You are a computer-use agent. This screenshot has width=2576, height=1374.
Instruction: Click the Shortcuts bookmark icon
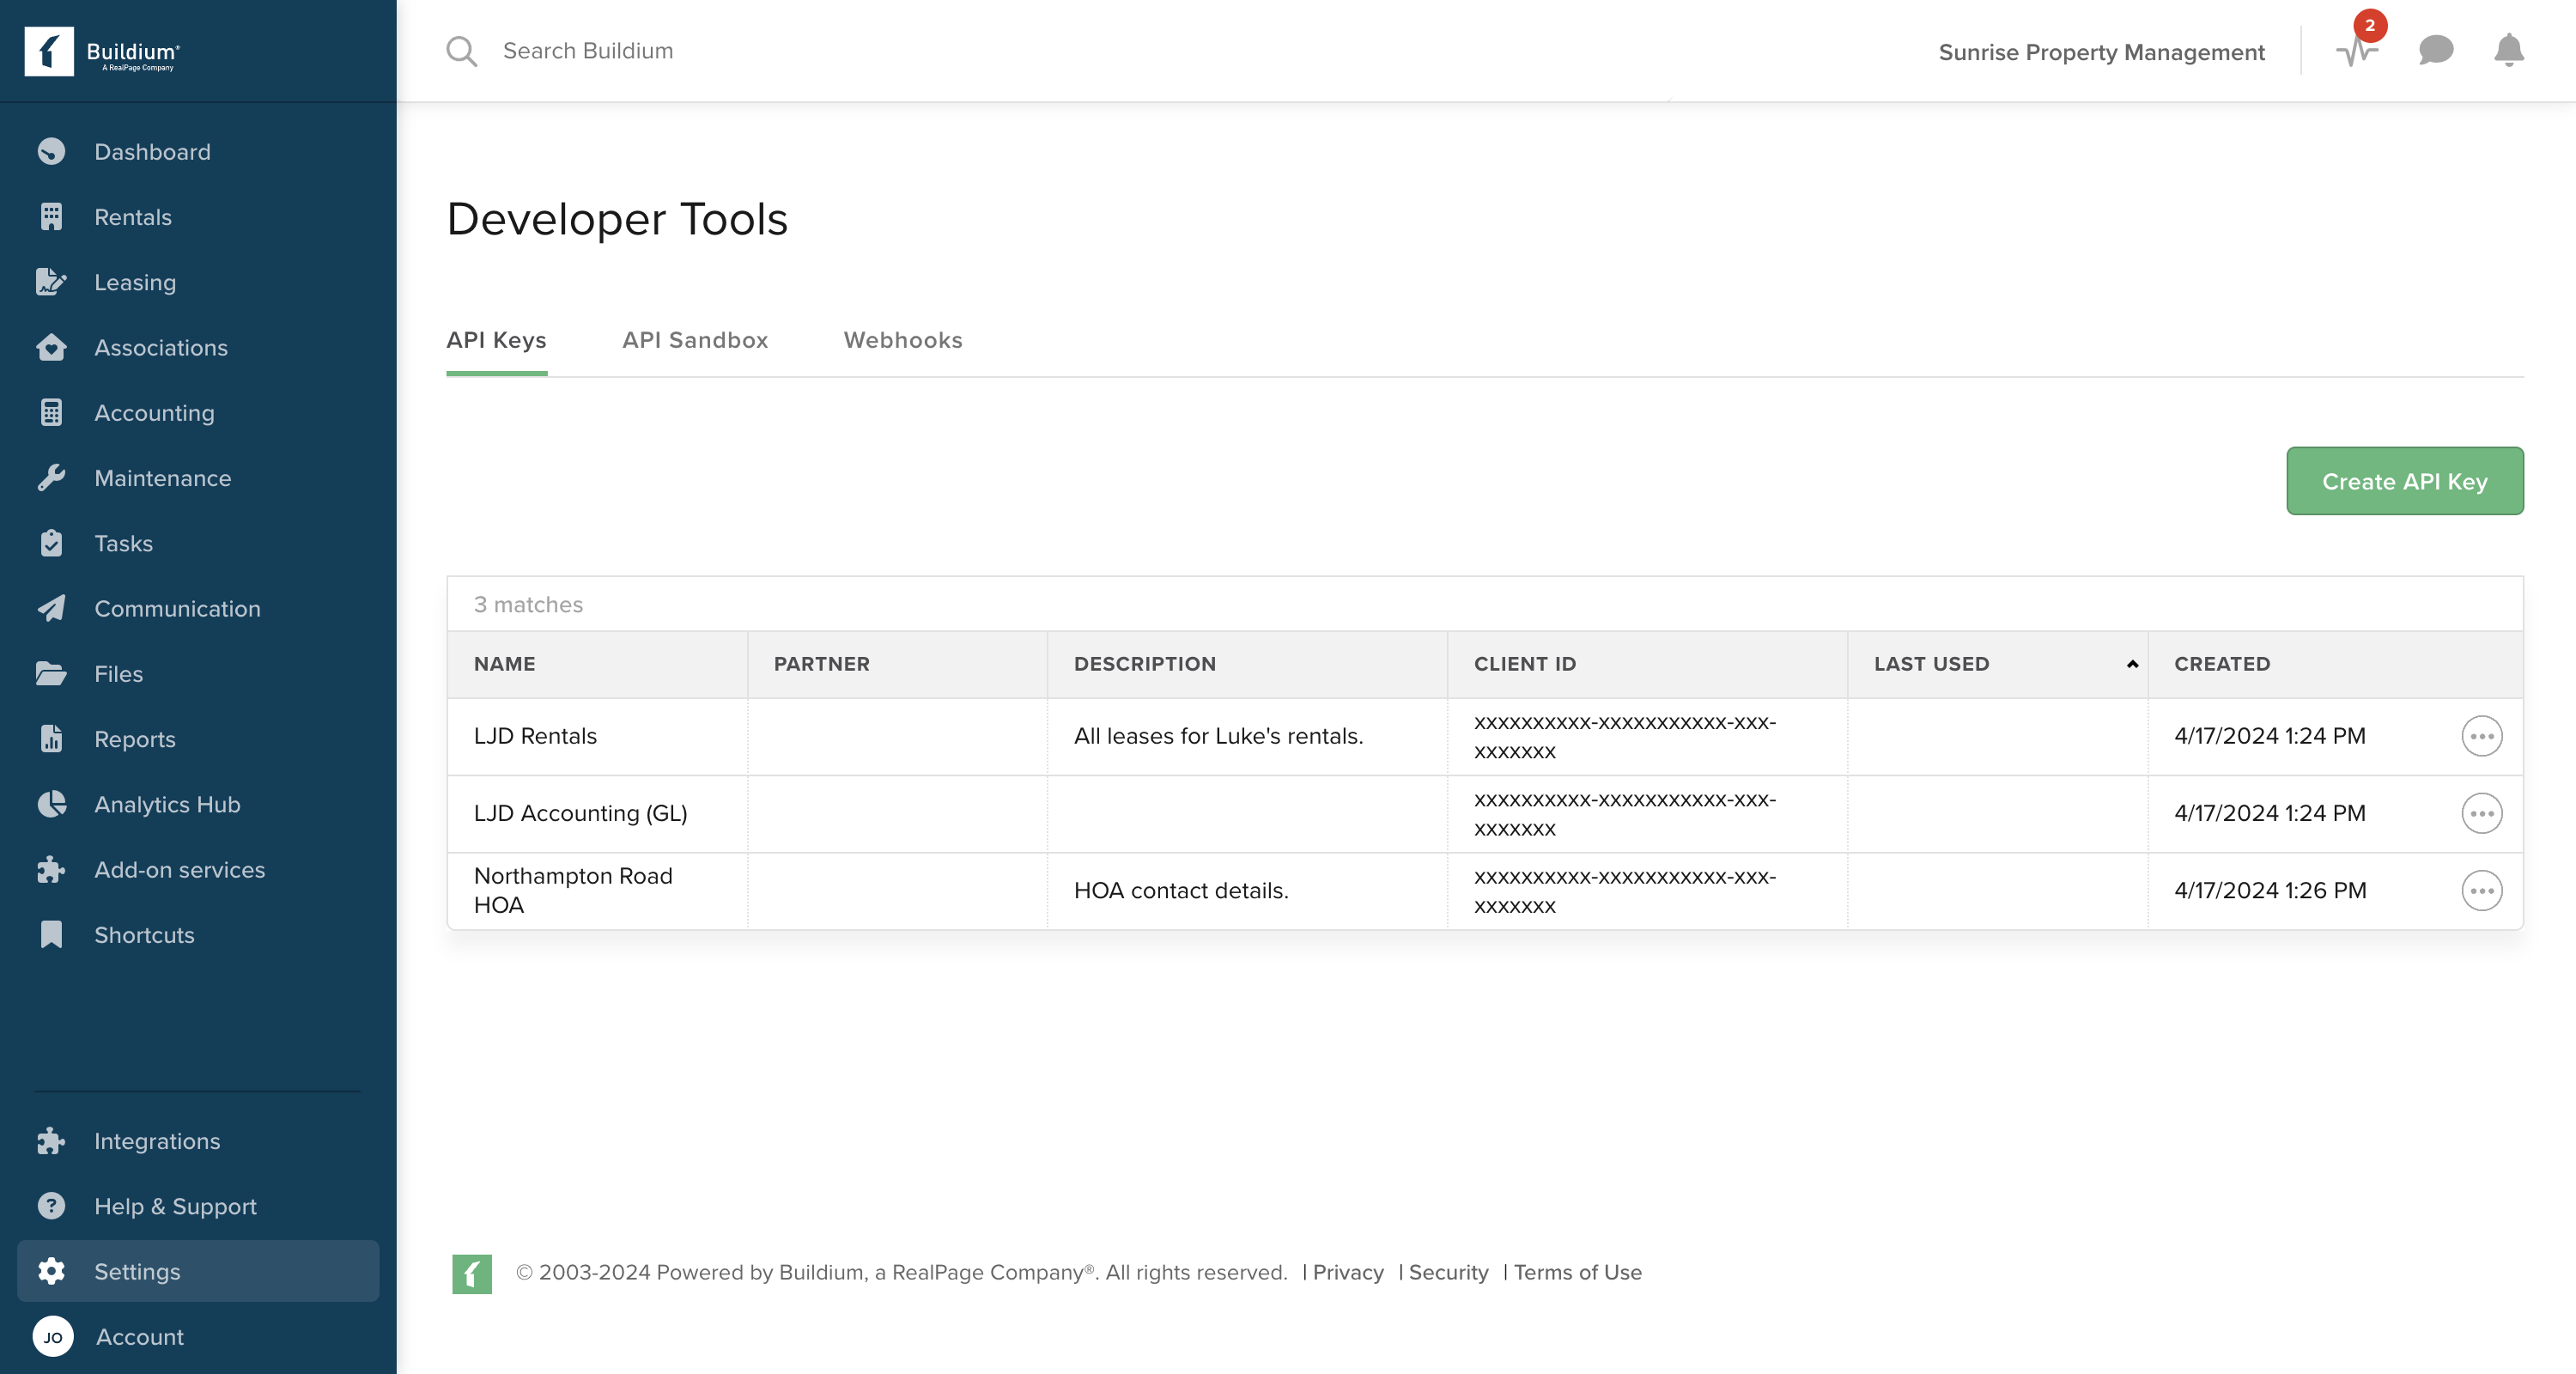[51, 934]
